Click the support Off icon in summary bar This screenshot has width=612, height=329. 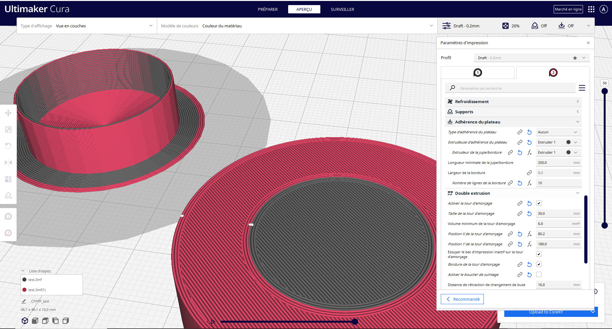pyautogui.click(x=535, y=26)
